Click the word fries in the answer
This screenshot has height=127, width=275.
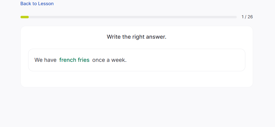pos(84,60)
